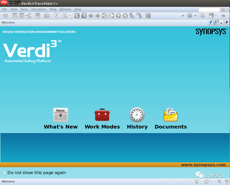Click the forward navigation arrow icon
This screenshot has height=185, width=230.
pos(98,16)
